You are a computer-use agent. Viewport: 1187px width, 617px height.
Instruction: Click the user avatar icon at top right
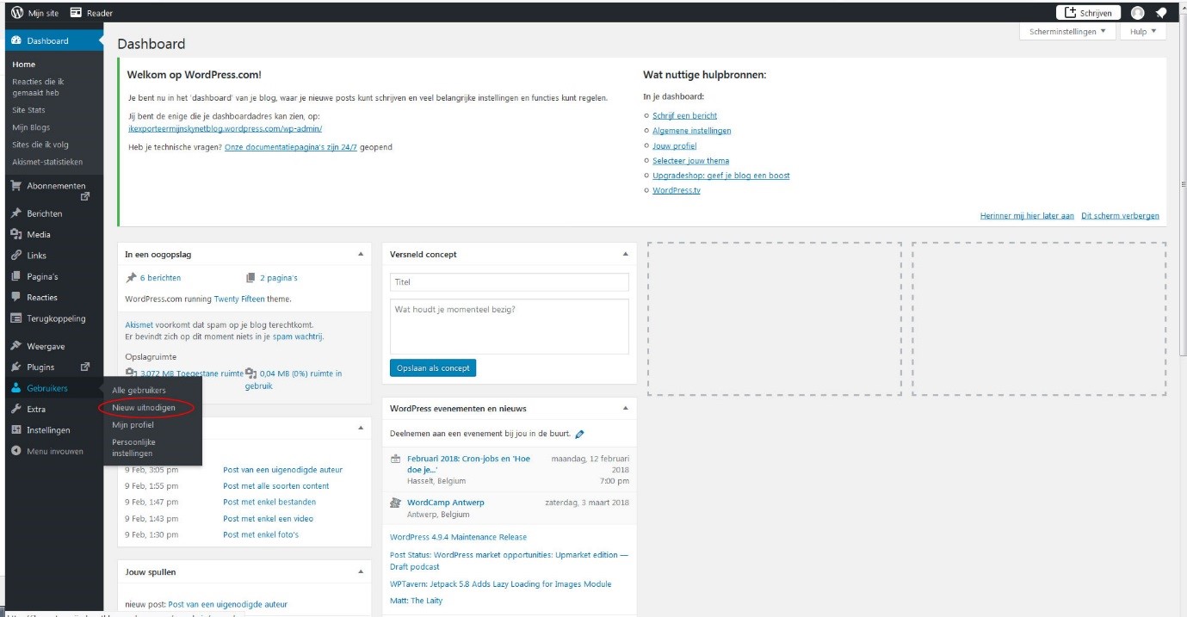click(1137, 12)
